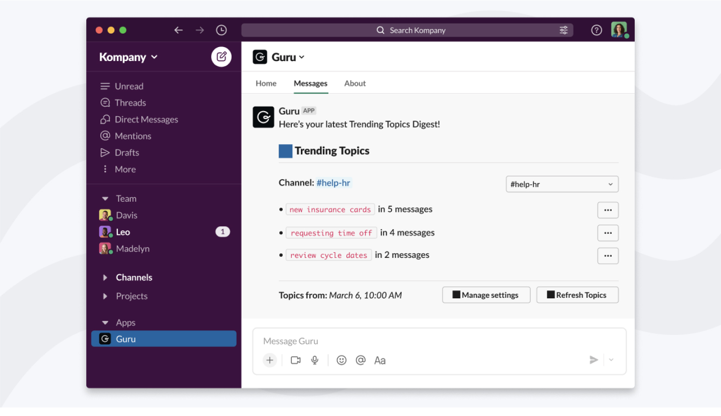Click the Refresh Topics button
Screen dimensions: 721x416
[x=578, y=295]
